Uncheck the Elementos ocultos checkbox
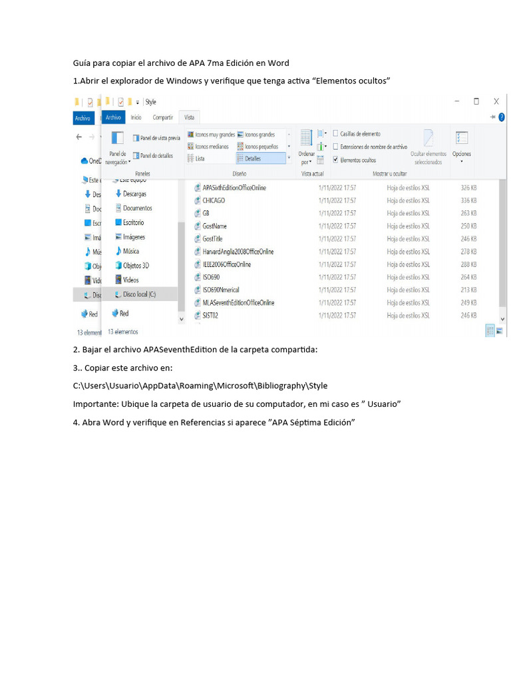This screenshot has width=511, height=682. 335,160
